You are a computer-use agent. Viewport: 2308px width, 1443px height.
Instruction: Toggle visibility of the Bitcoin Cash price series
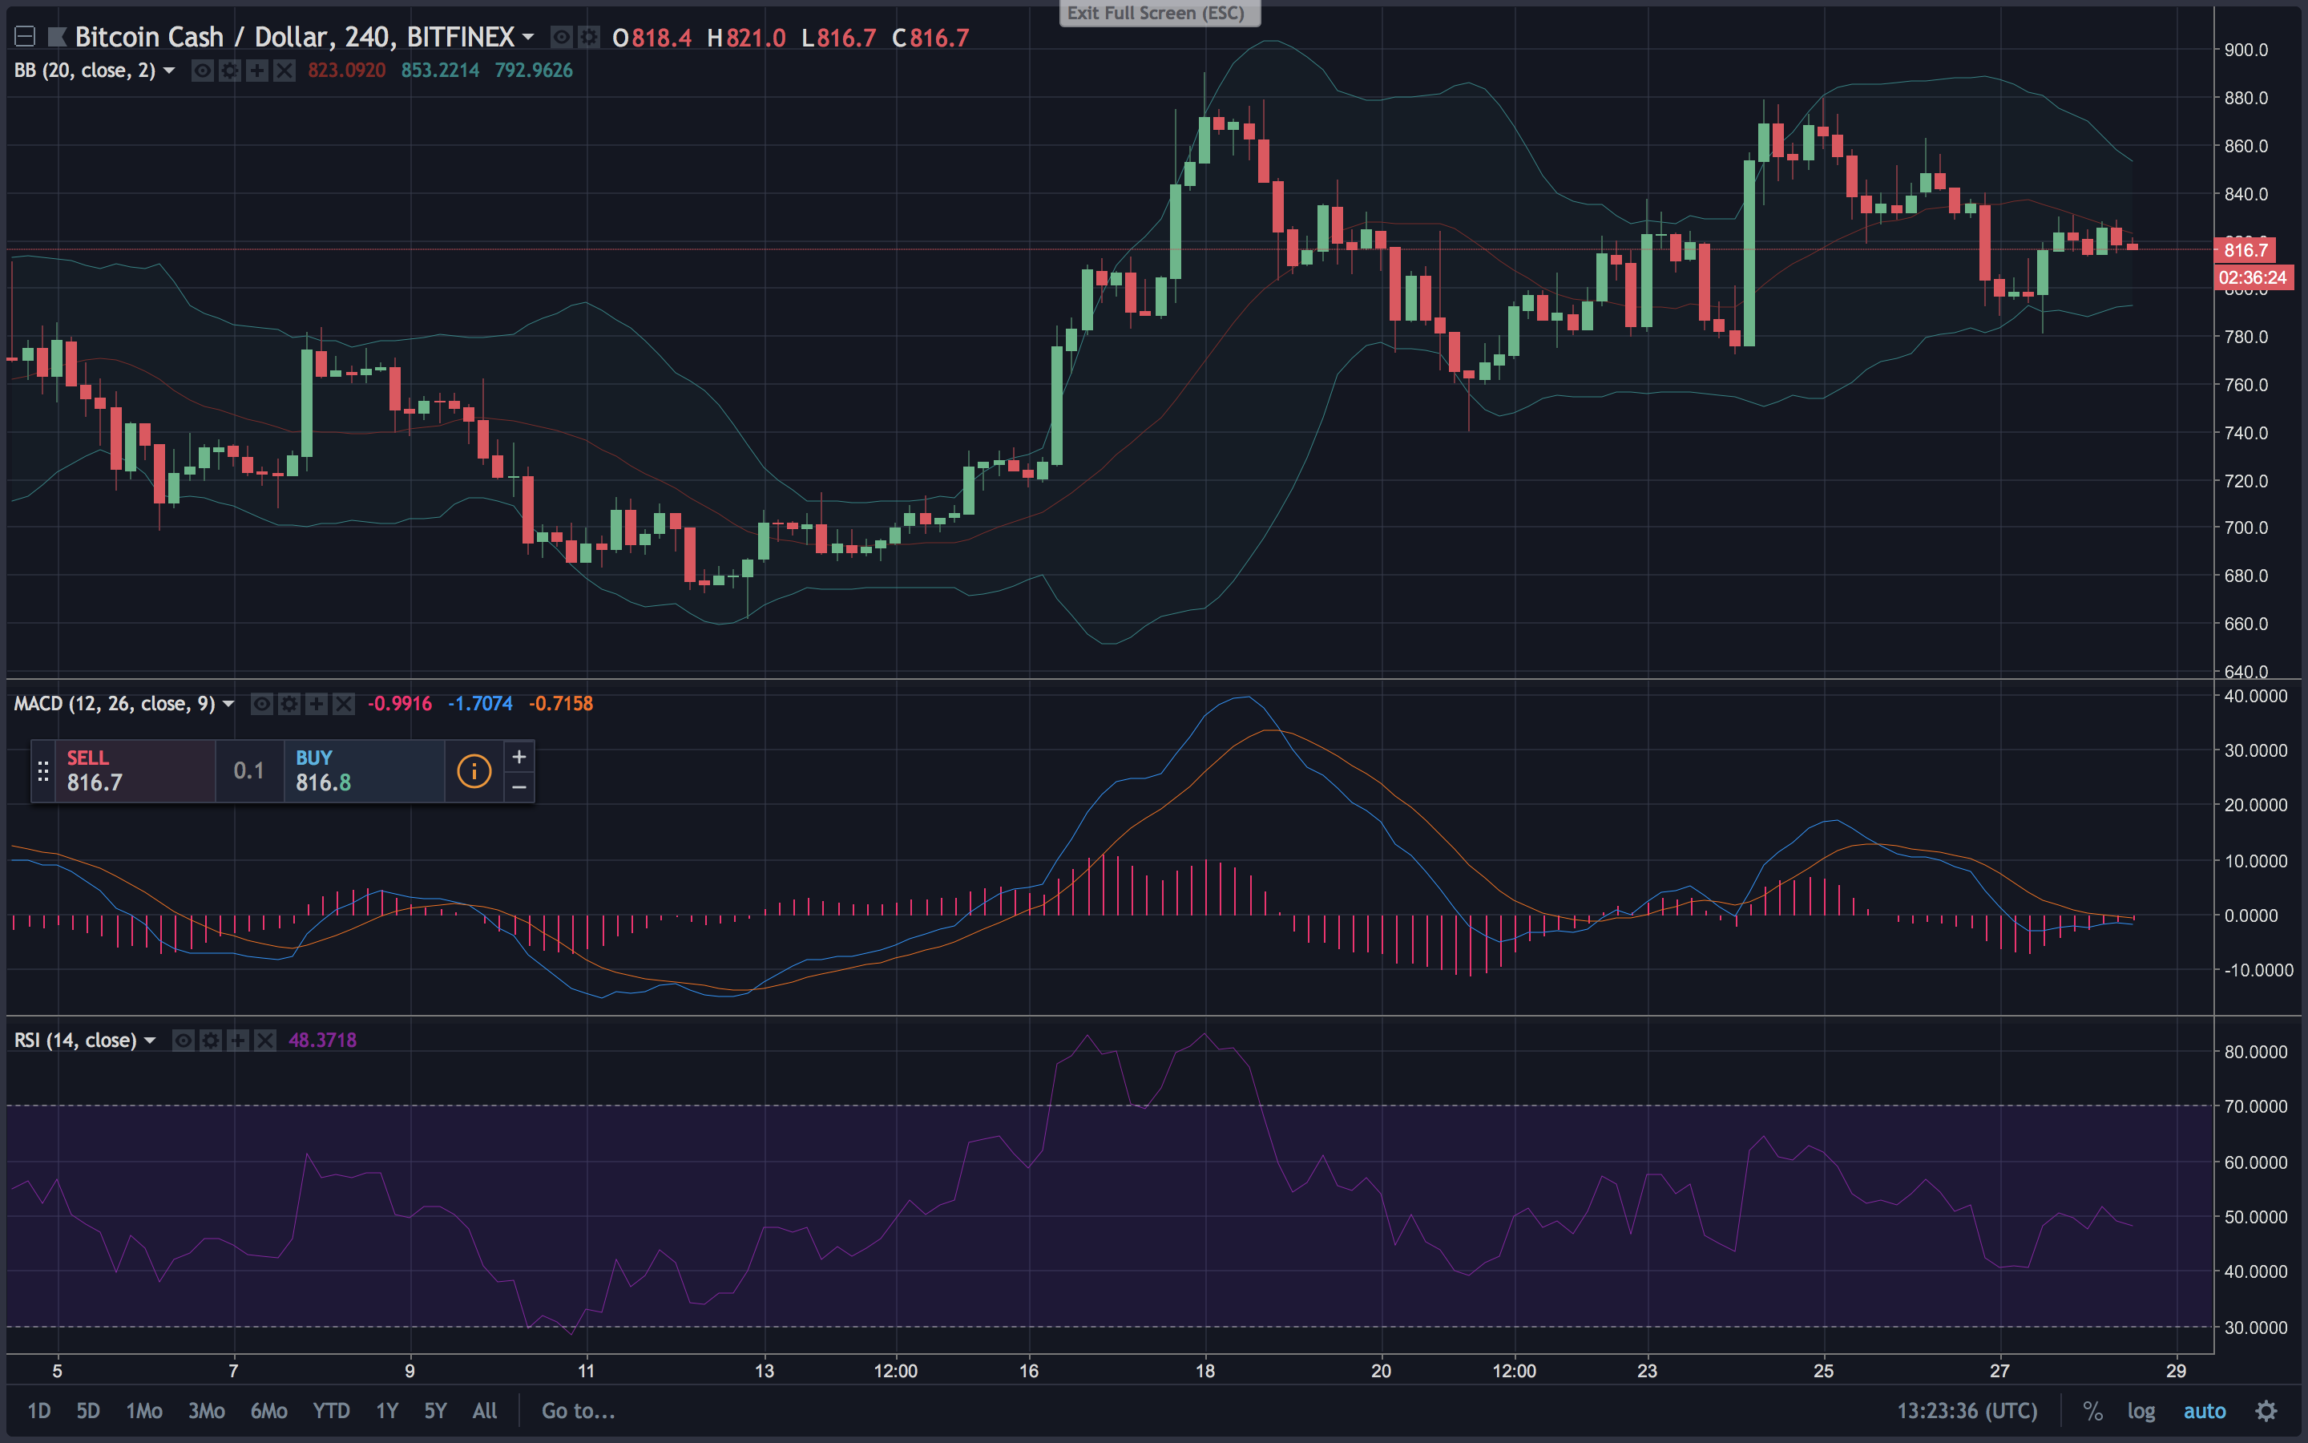coord(562,37)
